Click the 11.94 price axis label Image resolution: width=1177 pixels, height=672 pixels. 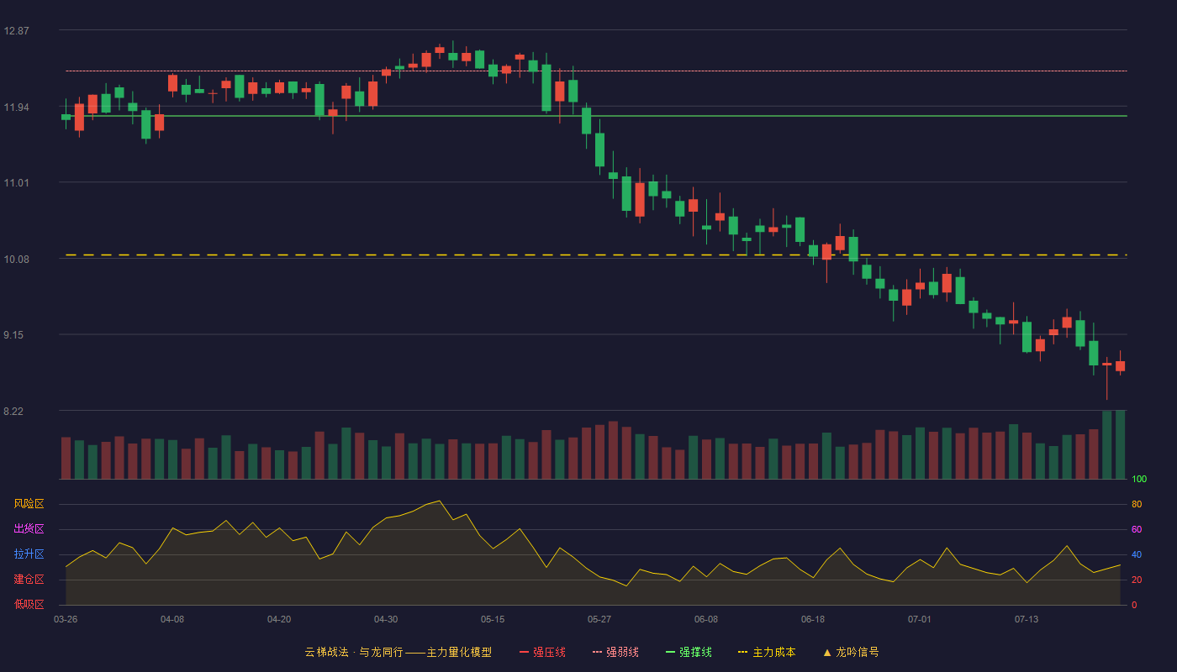16,108
